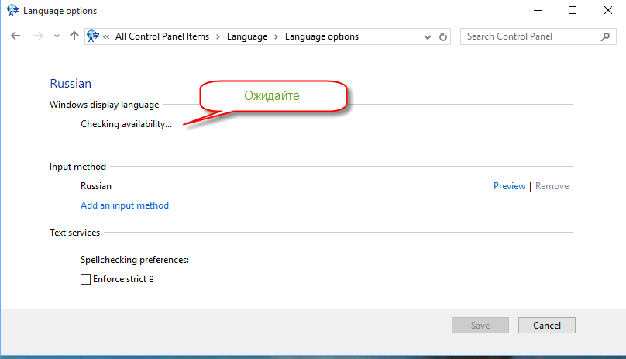Click the forward navigation arrow
Screen dimensions: 626x359
(38, 36)
